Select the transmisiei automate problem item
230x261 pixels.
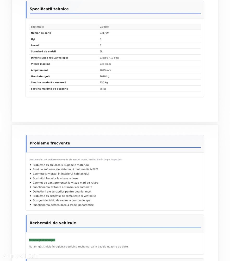tap(63, 187)
